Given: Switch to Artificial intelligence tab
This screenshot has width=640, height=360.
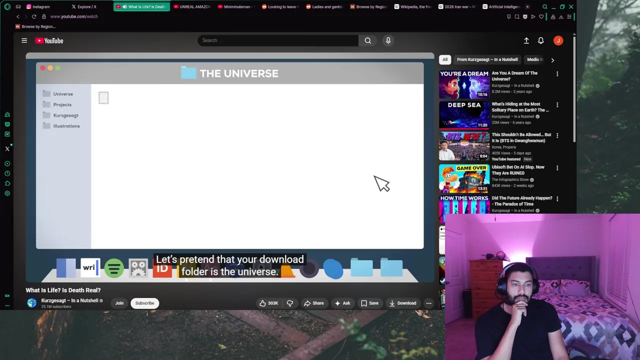Looking at the screenshot, I should (502, 6).
